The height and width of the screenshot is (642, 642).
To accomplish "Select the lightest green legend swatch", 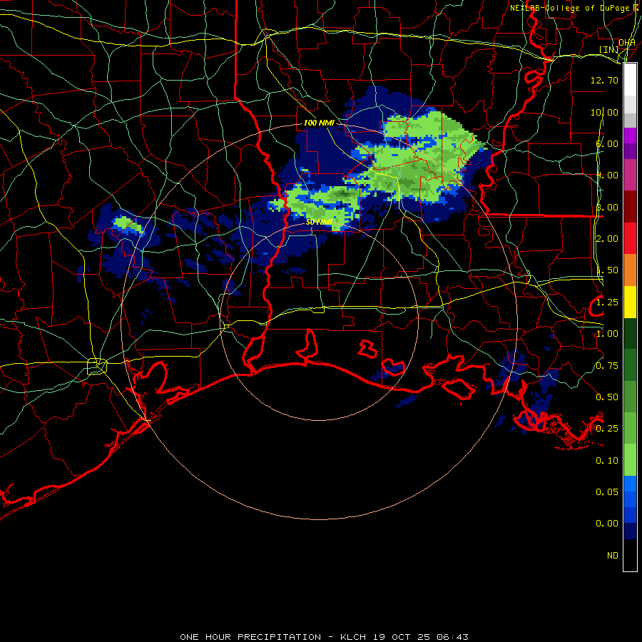I will click(630, 460).
